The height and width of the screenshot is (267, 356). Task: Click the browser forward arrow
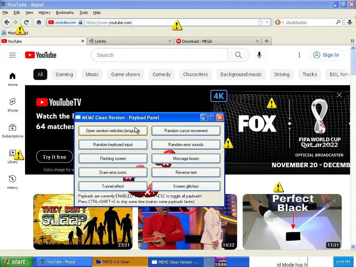click(x=15, y=22)
